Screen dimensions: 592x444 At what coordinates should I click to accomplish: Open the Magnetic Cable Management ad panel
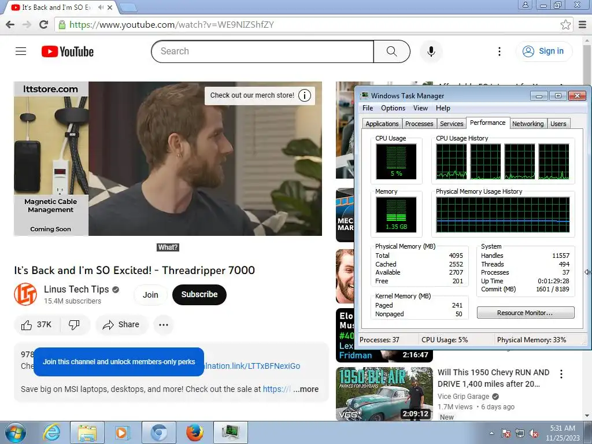click(x=51, y=158)
